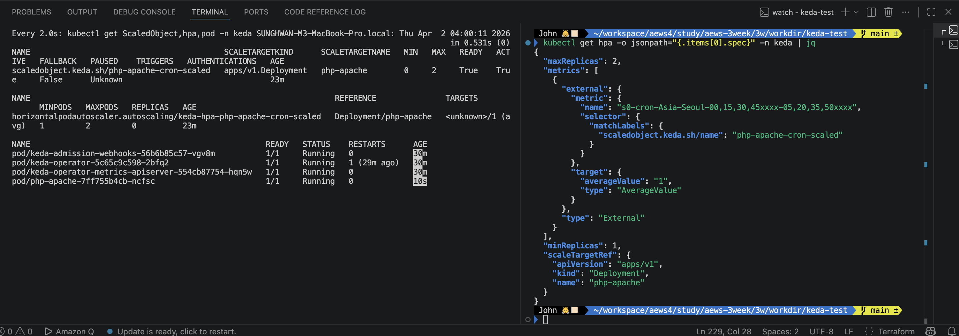Click the command status dot beside kubectl

click(528, 43)
